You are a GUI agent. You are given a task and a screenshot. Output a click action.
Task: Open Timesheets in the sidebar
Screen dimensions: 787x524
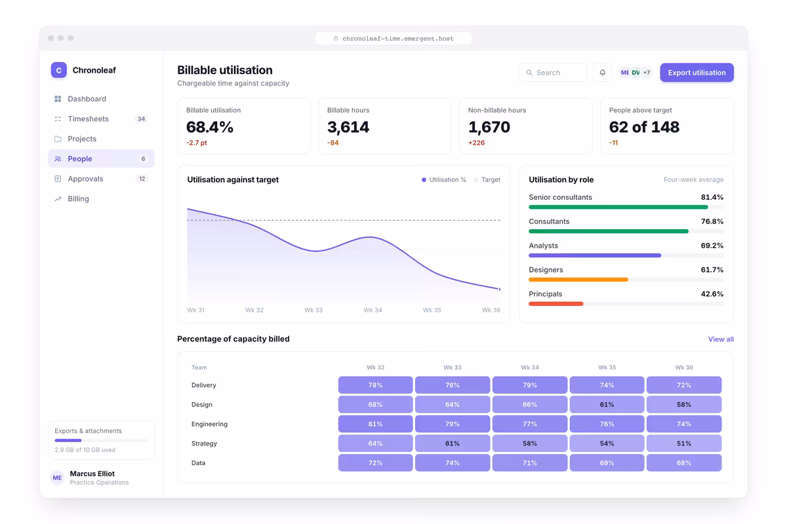pyautogui.click(x=101, y=119)
